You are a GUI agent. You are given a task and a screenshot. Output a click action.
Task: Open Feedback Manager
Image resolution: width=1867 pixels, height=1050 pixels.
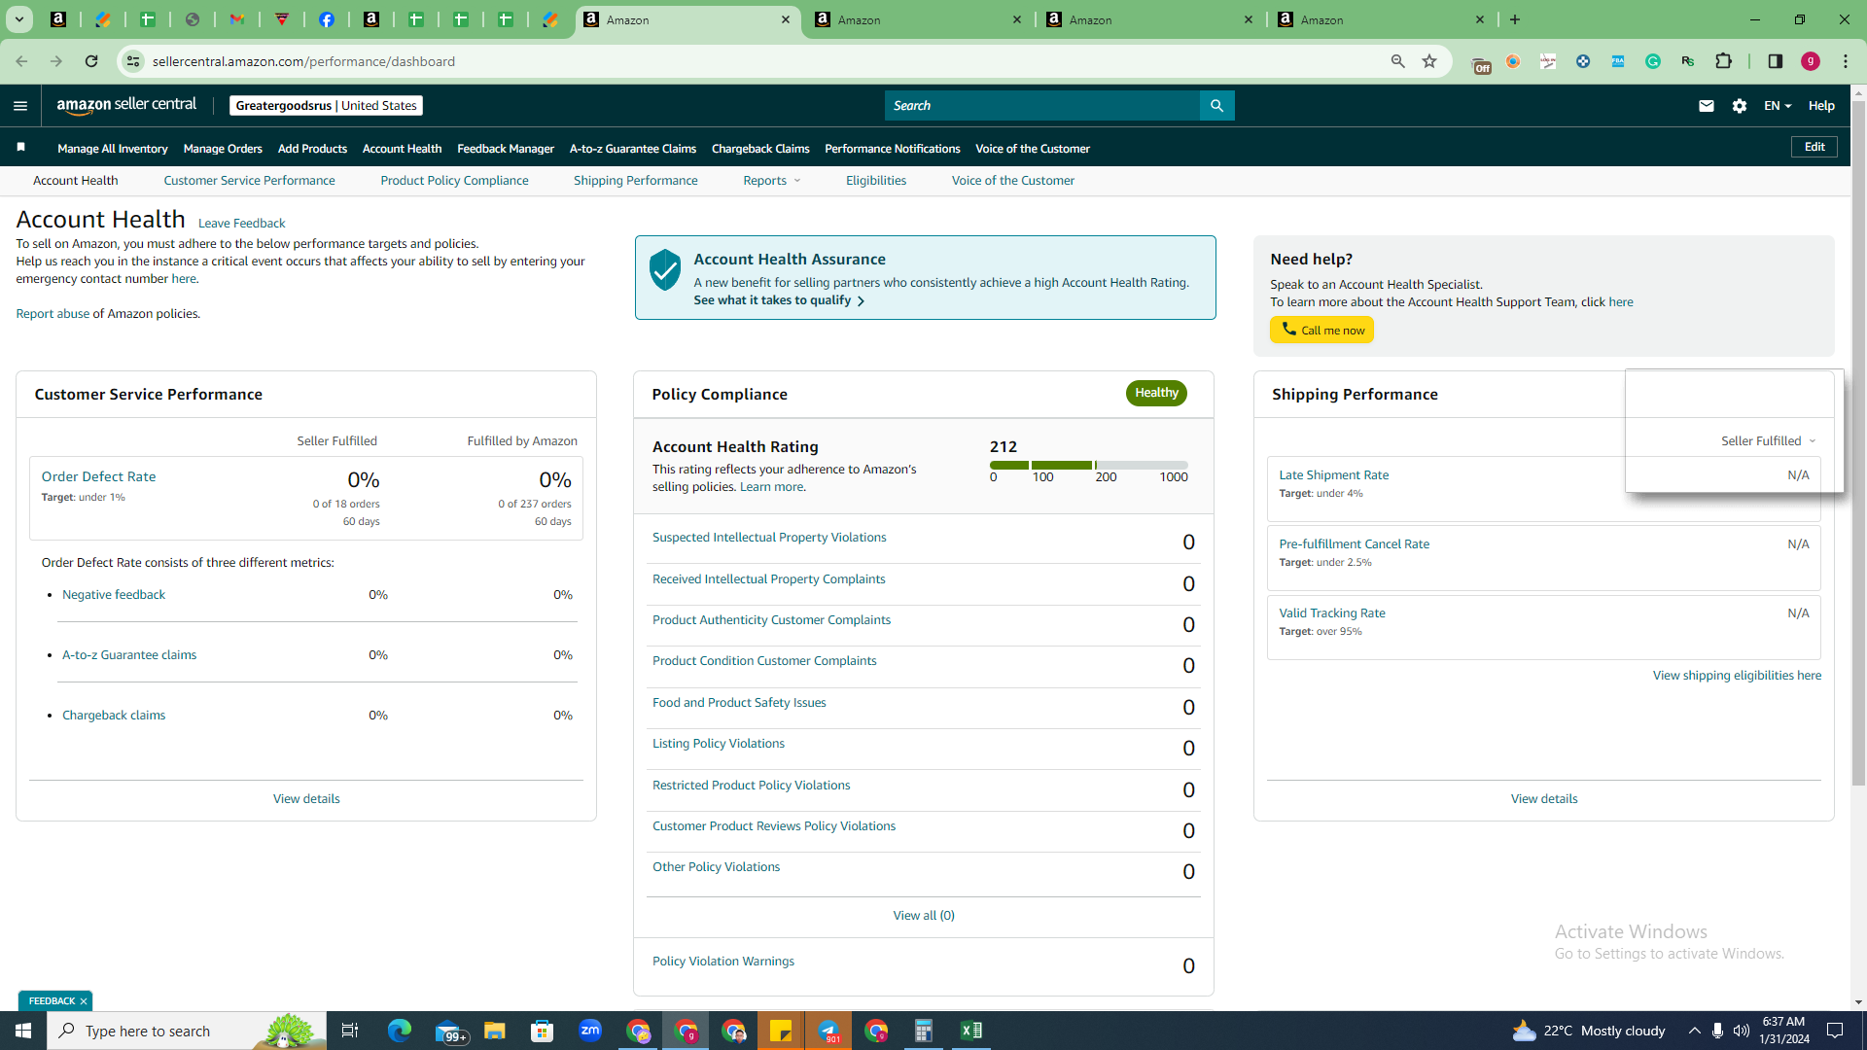pos(506,149)
